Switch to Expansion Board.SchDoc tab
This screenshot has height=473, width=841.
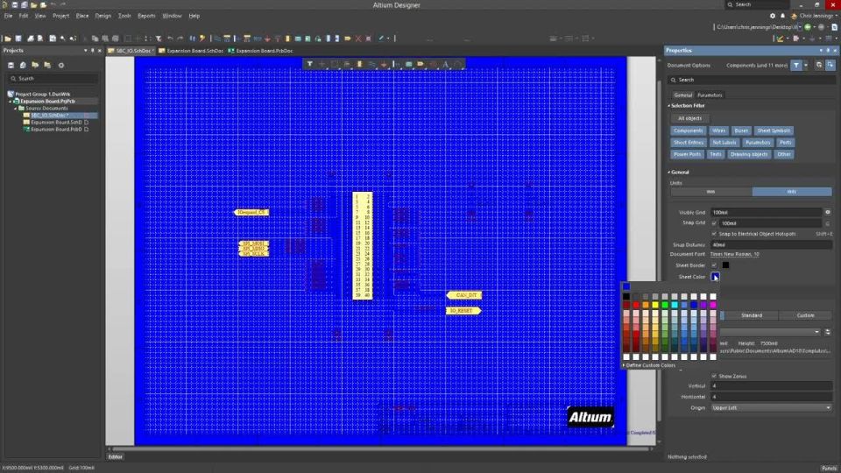click(191, 51)
